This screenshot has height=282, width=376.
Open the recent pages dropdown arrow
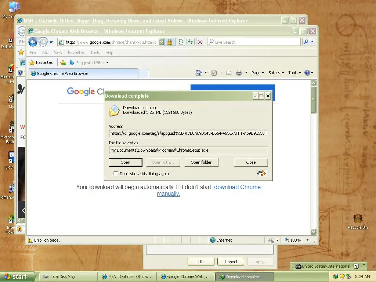[51, 42]
